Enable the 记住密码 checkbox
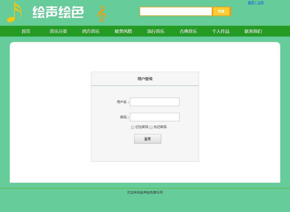Screen dimensions: 290x212 (133, 127)
